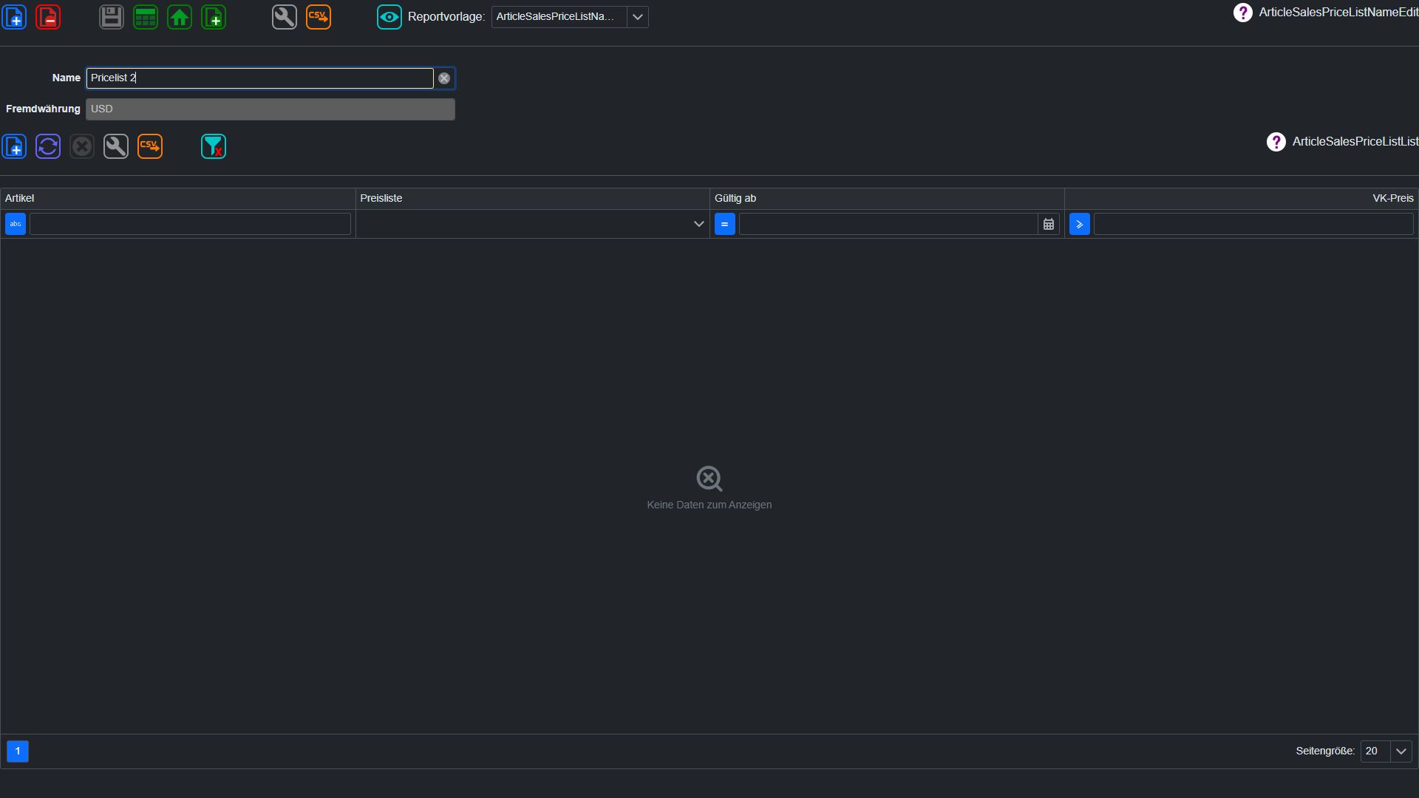Click the green home icon
The width and height of the screenshot is (1419, 798).
[x=180, y=17]
